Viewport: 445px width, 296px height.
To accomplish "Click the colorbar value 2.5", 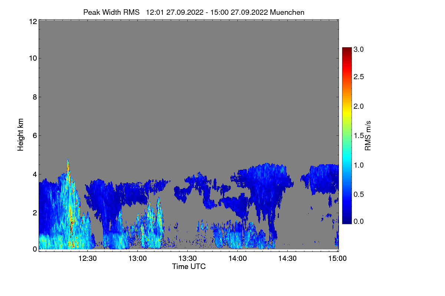I will 359,77.
